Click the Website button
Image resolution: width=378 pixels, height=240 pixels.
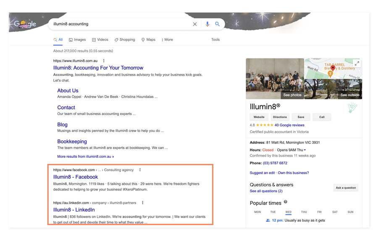click(x=259, y=117)
